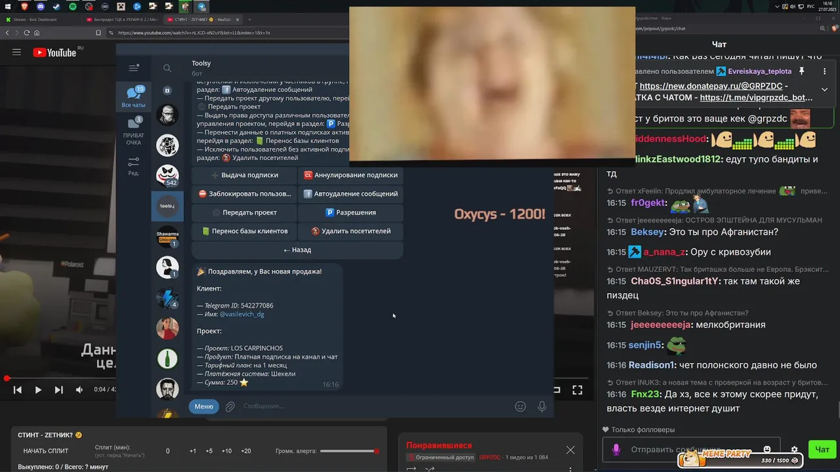Focus the 'Сообщение...' message field
840x472 pixels.
click(x=374, y=406)
